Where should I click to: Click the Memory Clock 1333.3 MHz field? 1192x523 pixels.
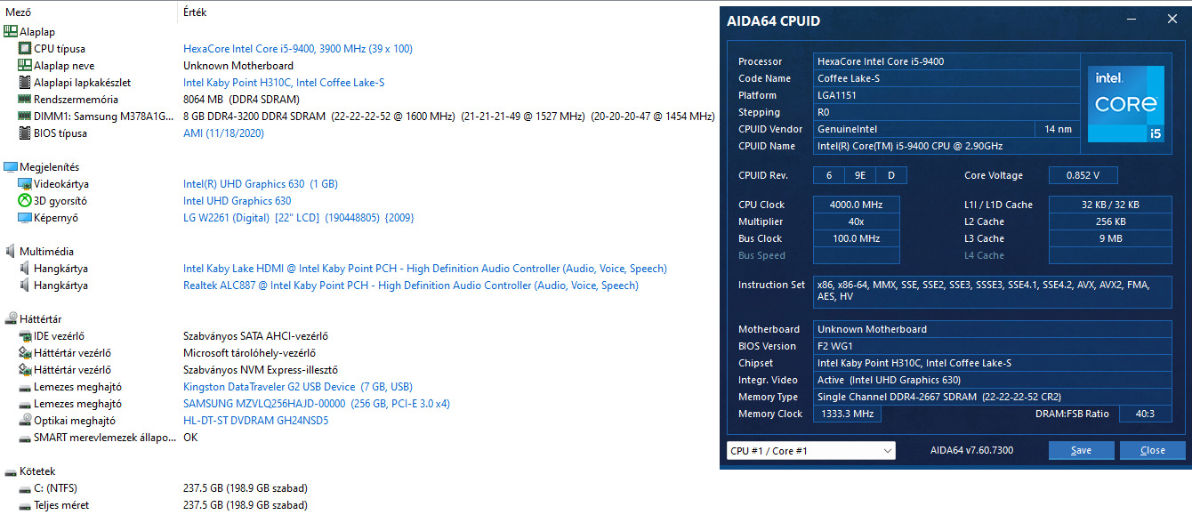click(x=848, y=414)
